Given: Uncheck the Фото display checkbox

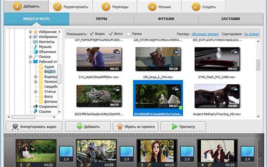Looking at the screenshot, I should (111, 34).
